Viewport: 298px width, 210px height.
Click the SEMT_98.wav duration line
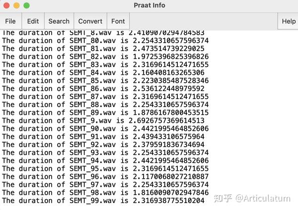click(x=105, y=192)
